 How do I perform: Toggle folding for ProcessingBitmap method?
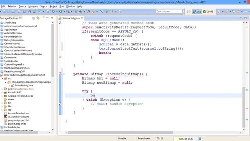pos(64,74)
